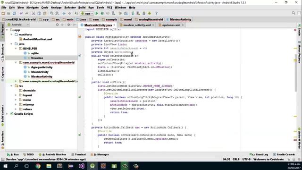The height and width of the screenshot is (170, 302).
Task: Collapse the app module node
Action: tap(7, 30)
